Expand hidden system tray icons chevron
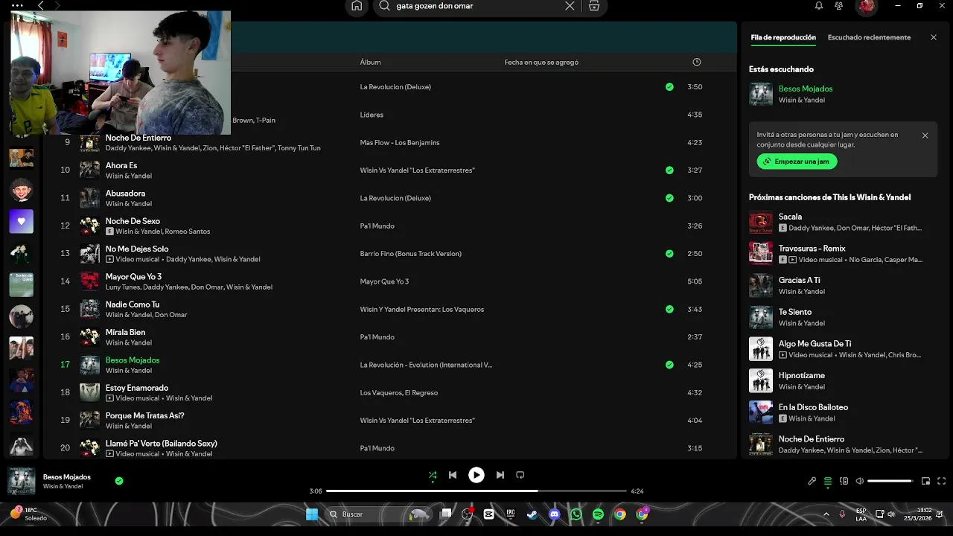Screen dimensions: 953x536 [x=826, y=514]
